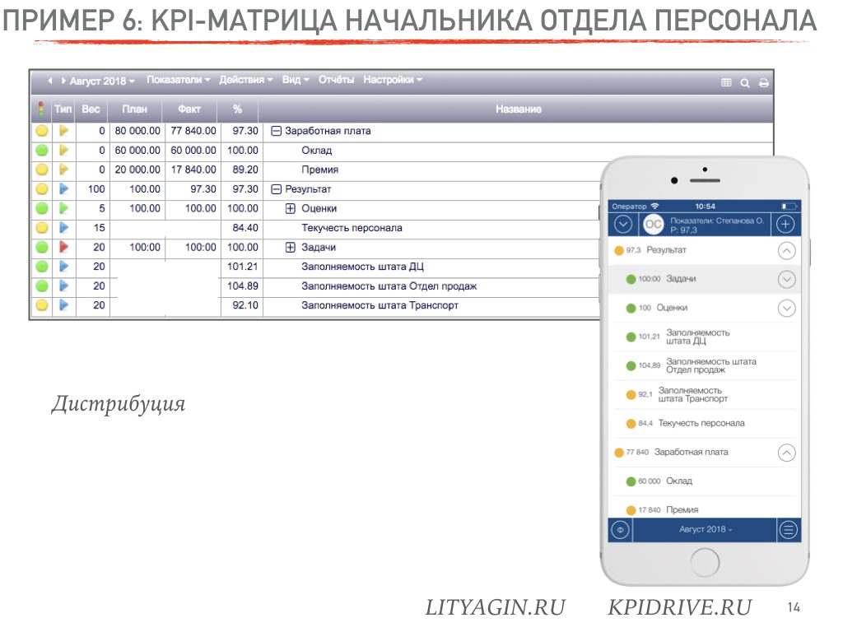This screenshot has height=632, width=843.
Task: Click the 104.89 percent cell
Action: 243,286
